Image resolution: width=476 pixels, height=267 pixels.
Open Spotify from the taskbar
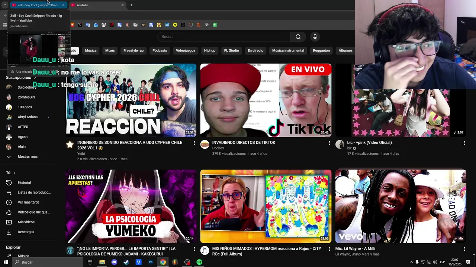click(199, 262)
